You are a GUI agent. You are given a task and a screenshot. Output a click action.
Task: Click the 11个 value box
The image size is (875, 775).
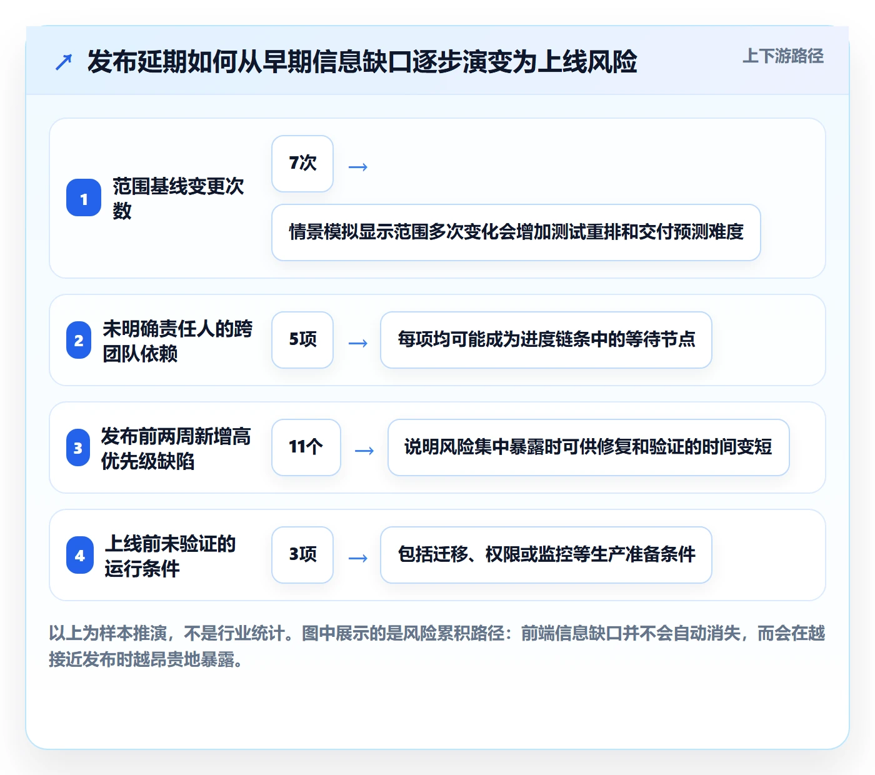click(x=306, y=447)
